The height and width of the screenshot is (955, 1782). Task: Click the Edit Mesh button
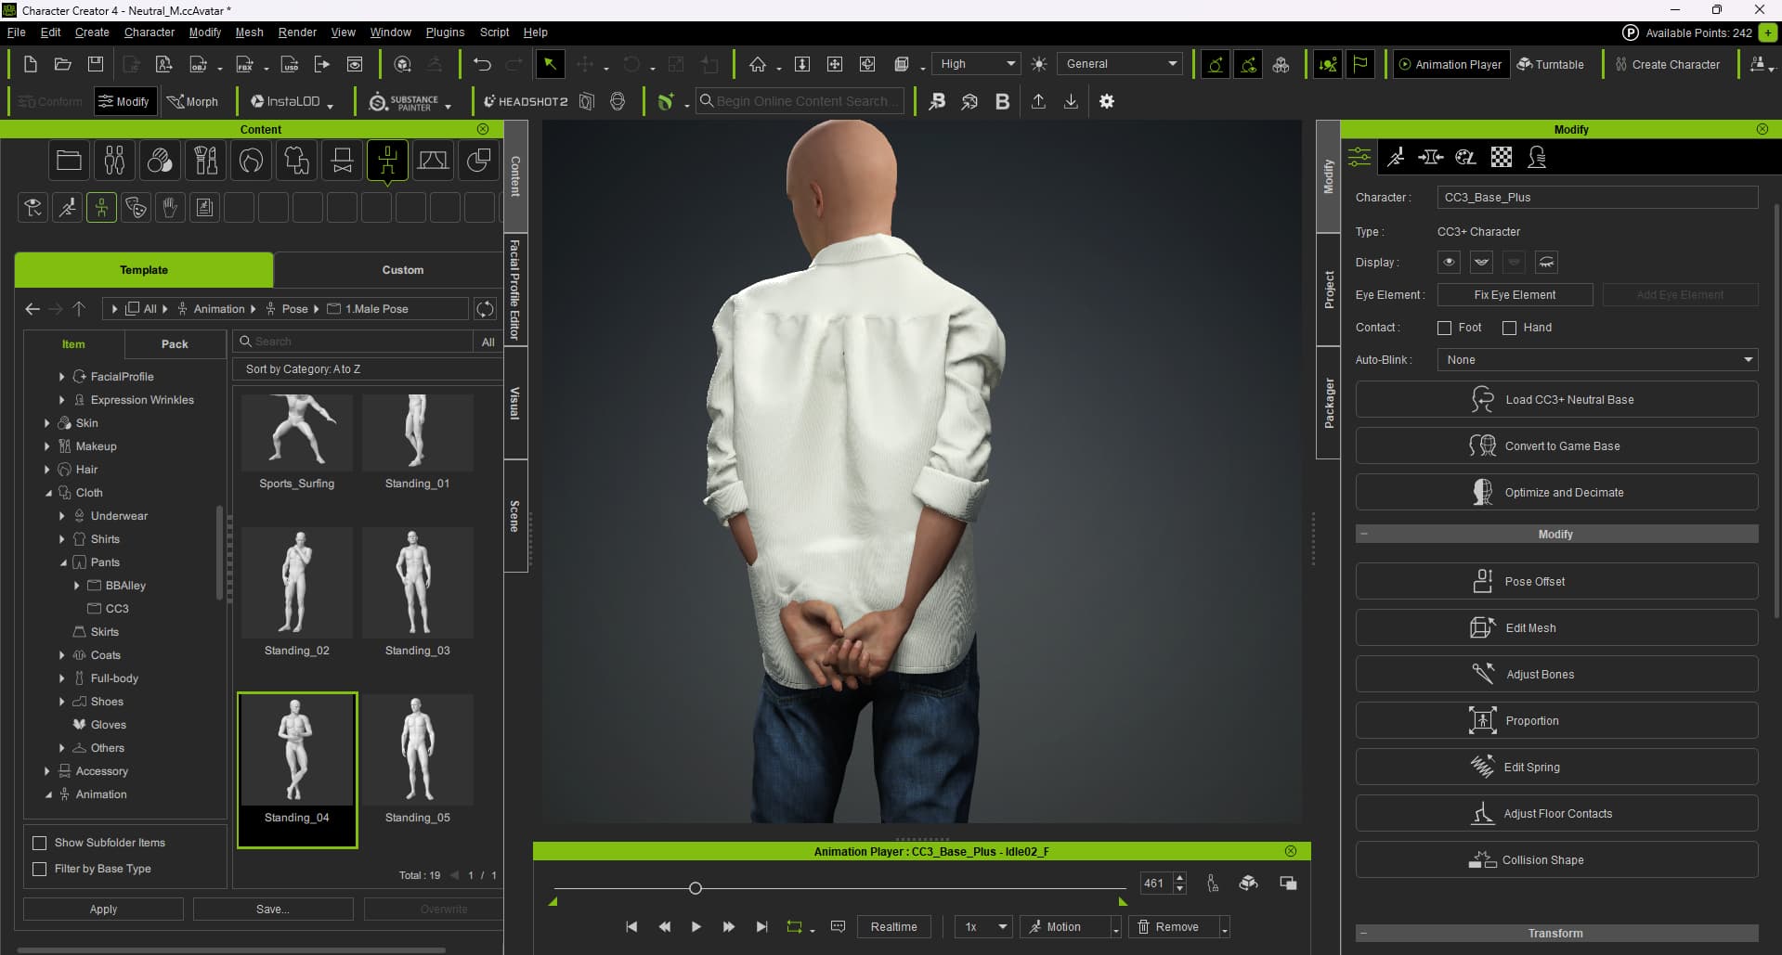1556,628
